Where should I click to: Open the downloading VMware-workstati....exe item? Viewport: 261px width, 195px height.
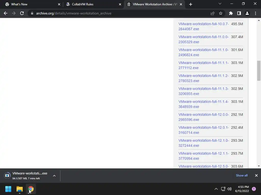[x=30, y=176]
